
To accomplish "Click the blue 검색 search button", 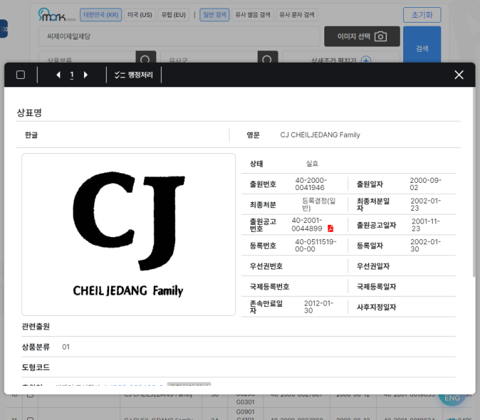I will (x=422, y=45).
